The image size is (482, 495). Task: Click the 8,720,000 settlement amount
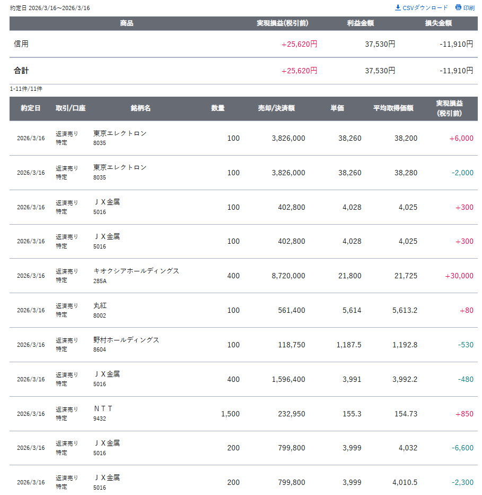pos(288,276)
